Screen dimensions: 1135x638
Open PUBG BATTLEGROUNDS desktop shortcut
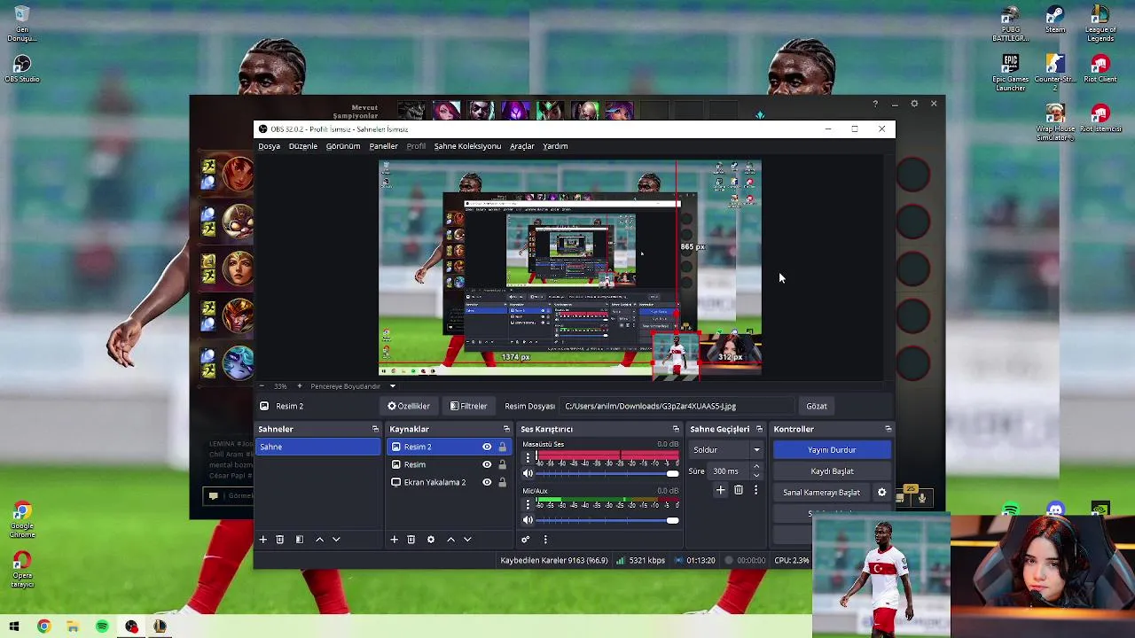1010,24
